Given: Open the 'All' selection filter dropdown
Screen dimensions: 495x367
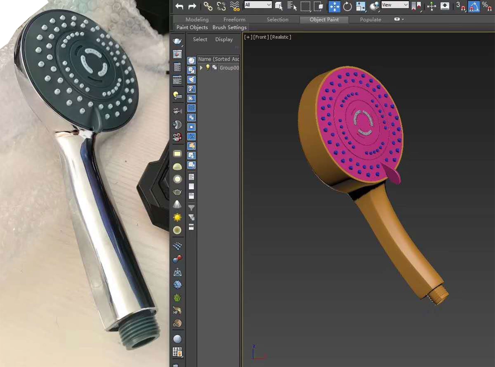Looking at the screenshot, I should 258,5.
